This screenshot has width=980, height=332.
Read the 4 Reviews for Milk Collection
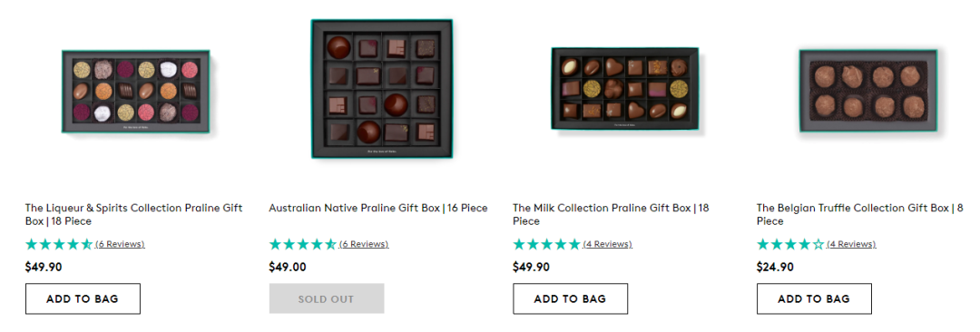[607, 244]
